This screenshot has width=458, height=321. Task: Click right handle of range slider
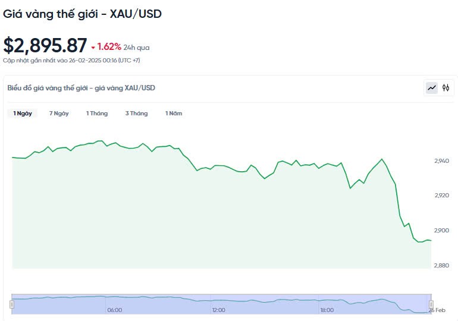[431, 304]
